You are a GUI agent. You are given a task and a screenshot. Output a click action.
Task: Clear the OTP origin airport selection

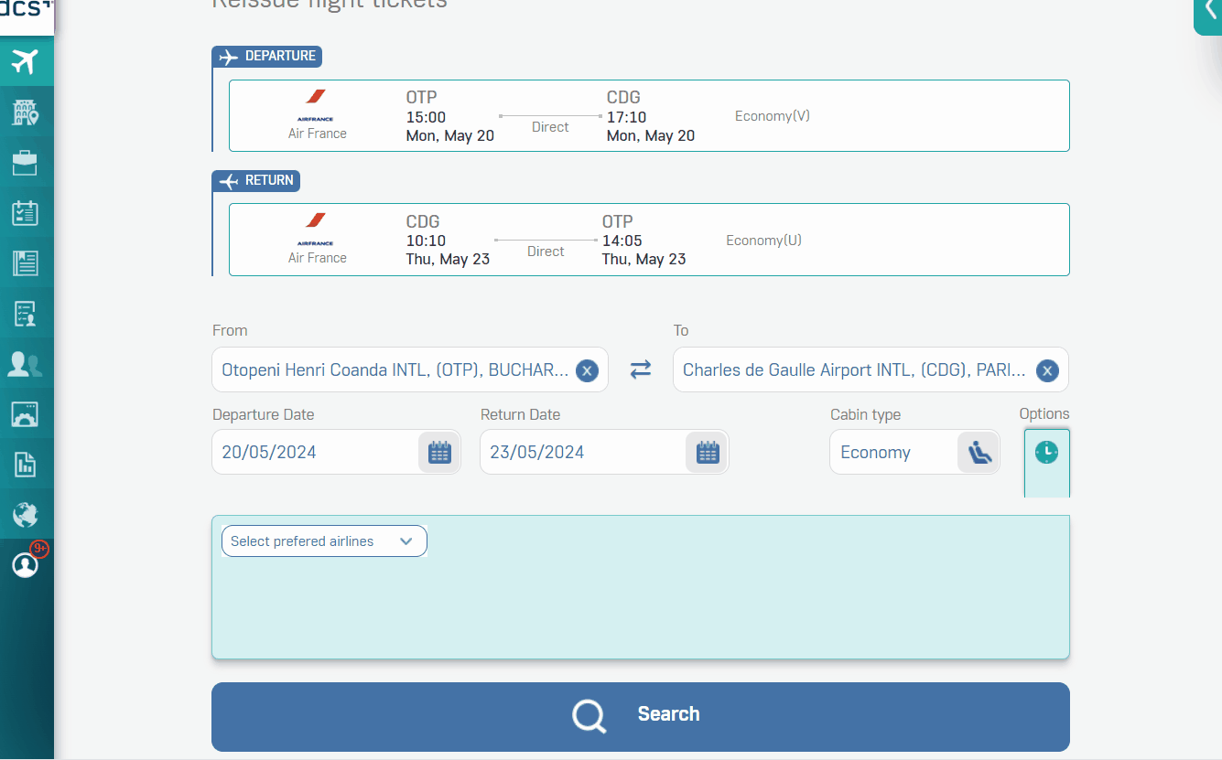point(587,369)
